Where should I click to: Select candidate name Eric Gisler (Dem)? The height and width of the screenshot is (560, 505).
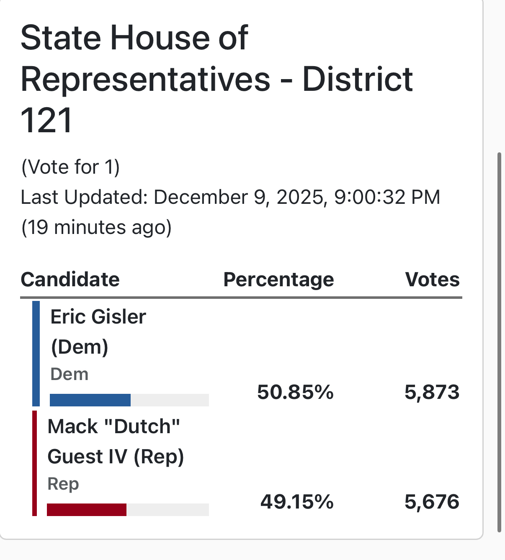(x=98, y=331)
